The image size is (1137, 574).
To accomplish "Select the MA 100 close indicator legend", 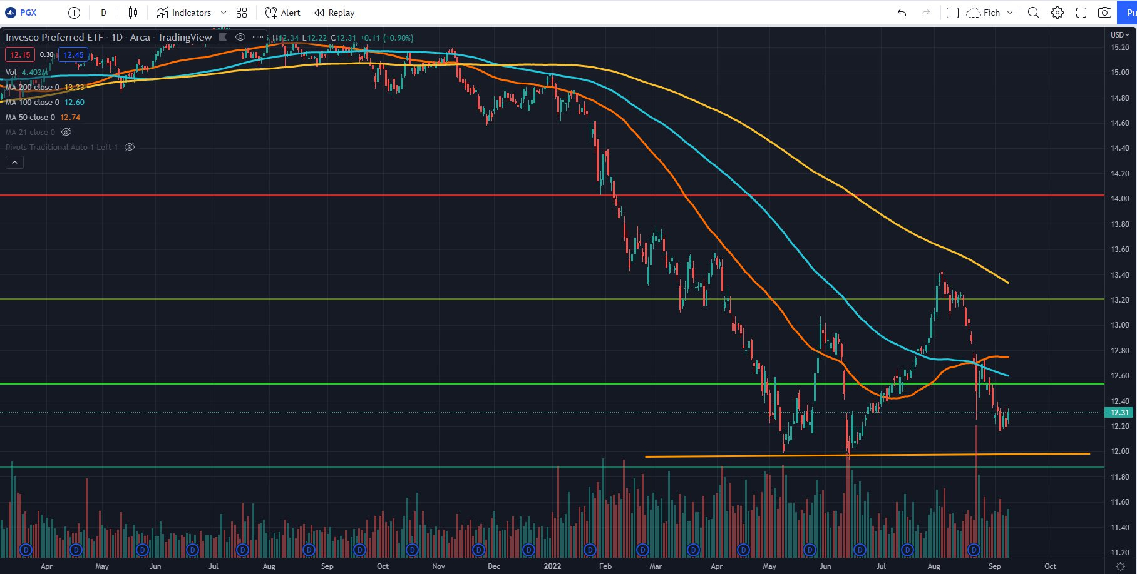I will pyautogui.click(x=33, y=102).
